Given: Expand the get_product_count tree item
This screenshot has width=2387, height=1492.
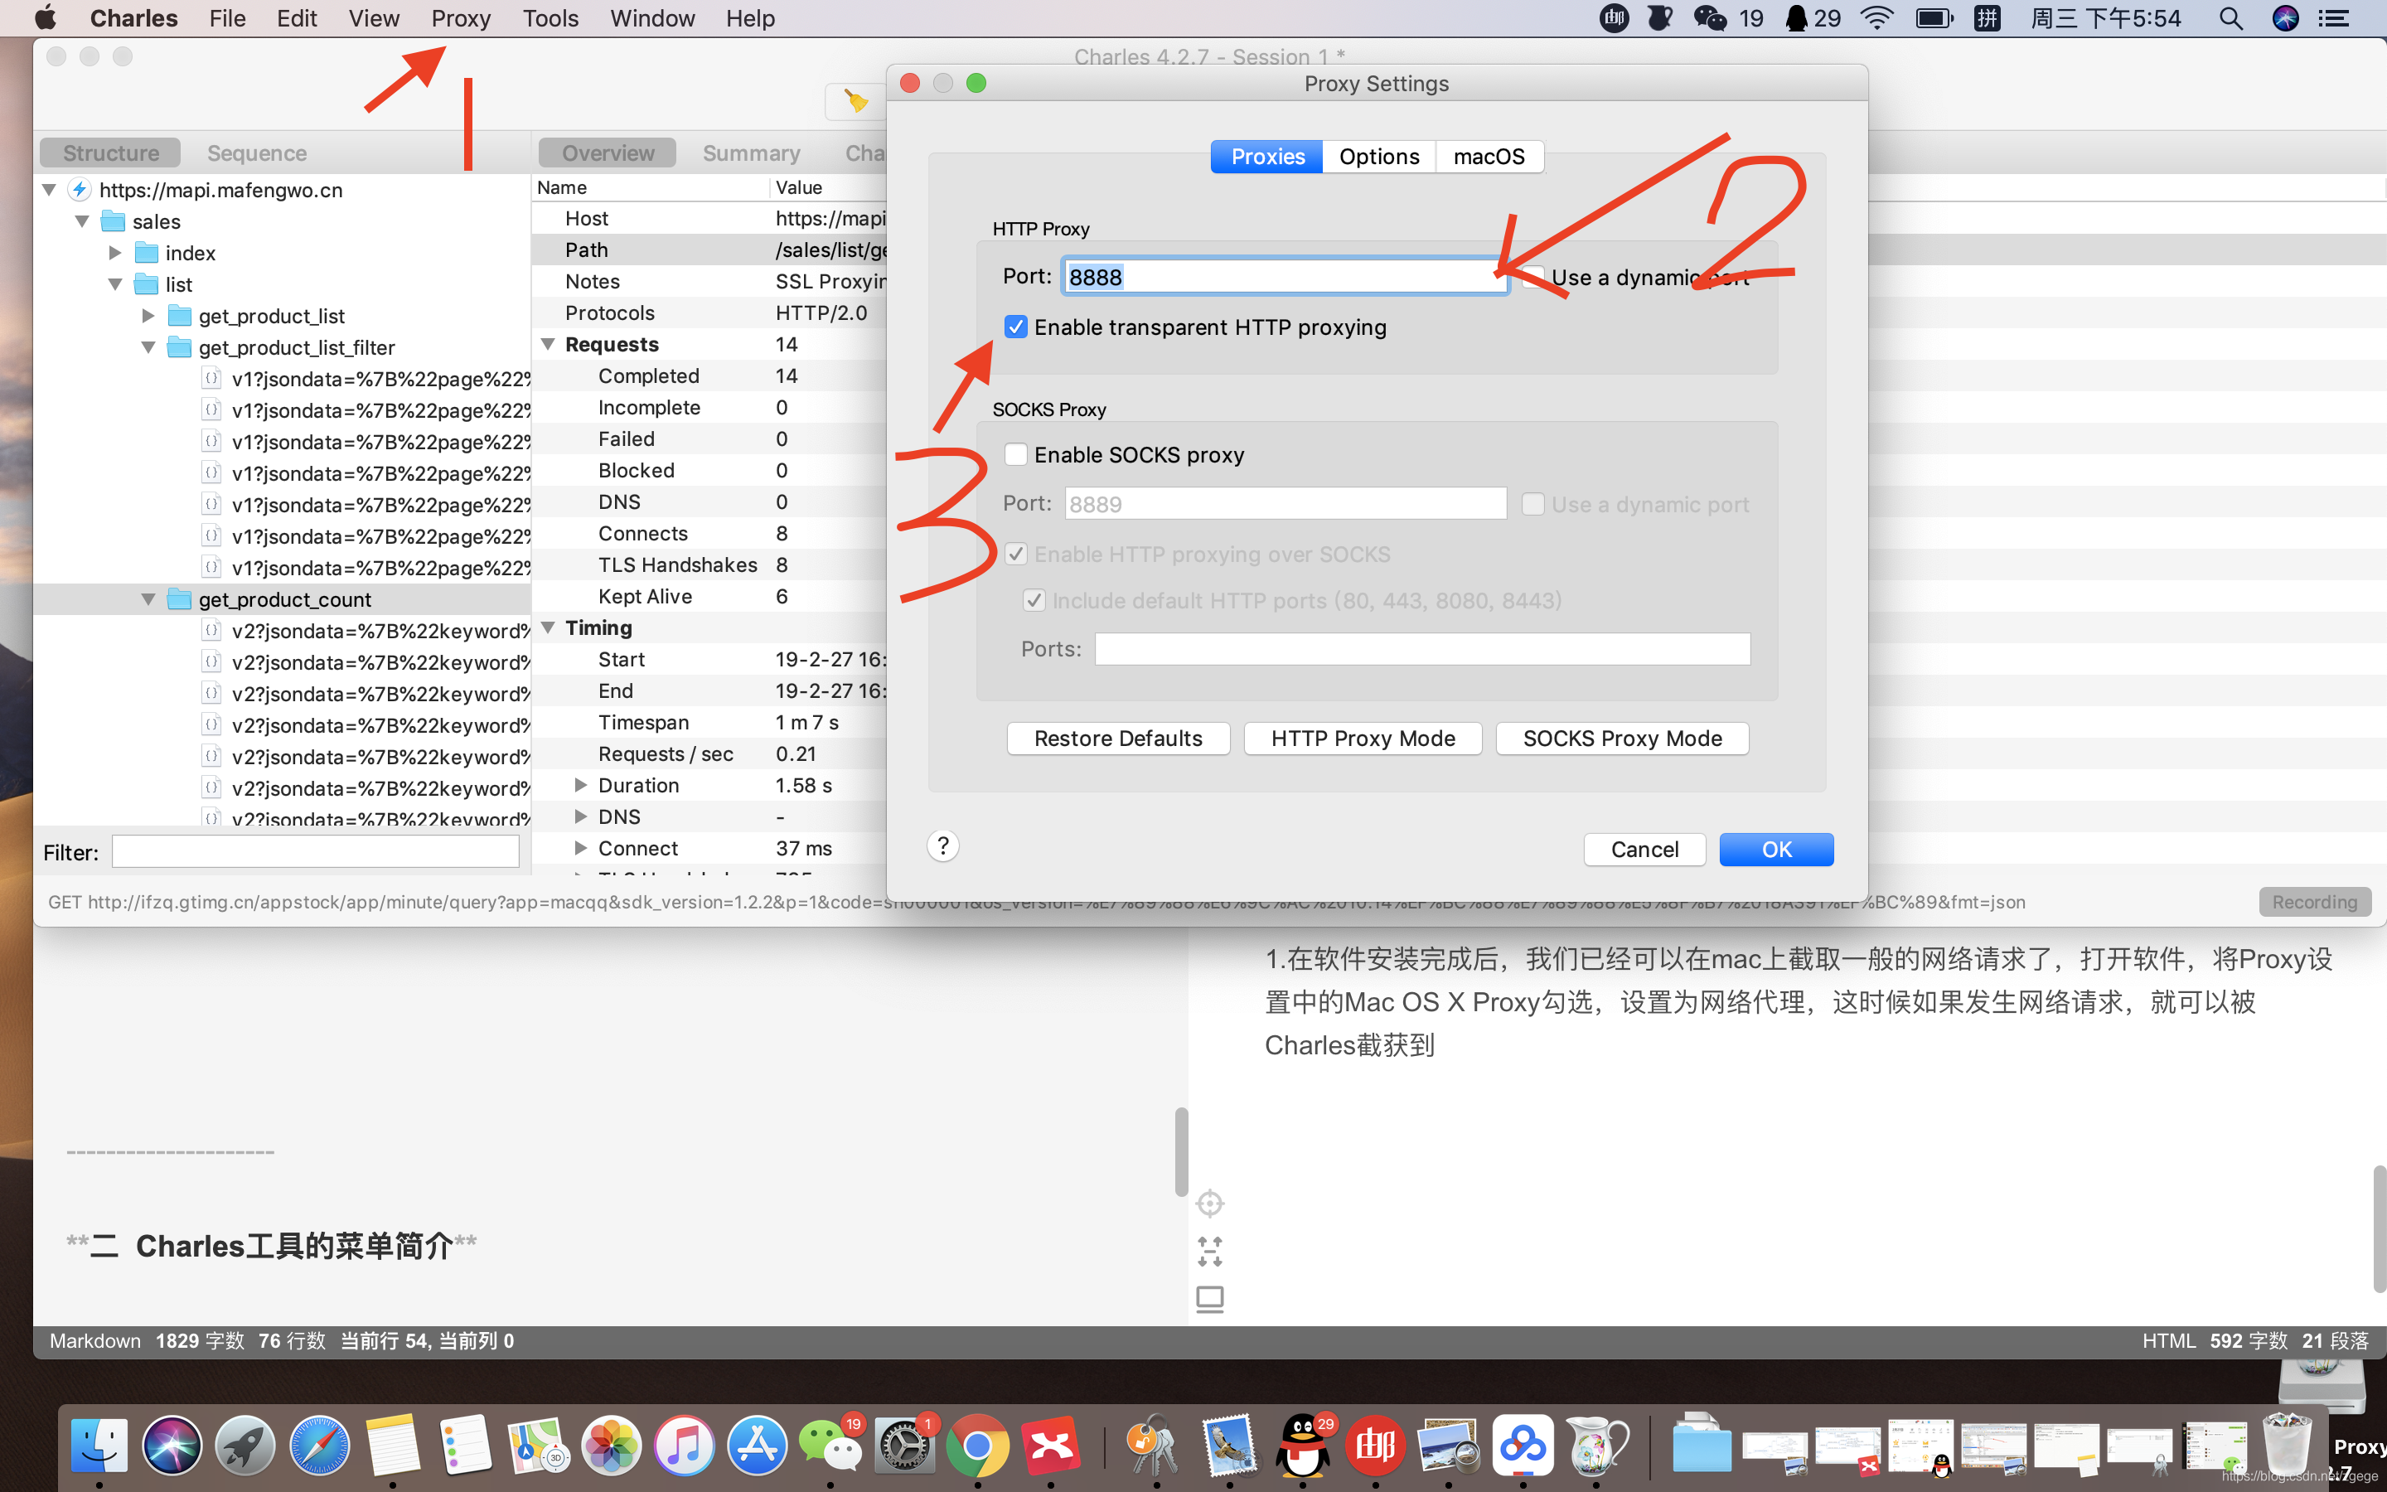Looking at the screenshot, I should [146, 598].
